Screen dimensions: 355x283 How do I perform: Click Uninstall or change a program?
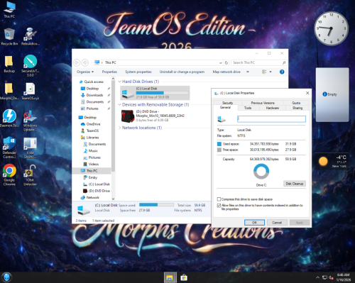[182, 72]
